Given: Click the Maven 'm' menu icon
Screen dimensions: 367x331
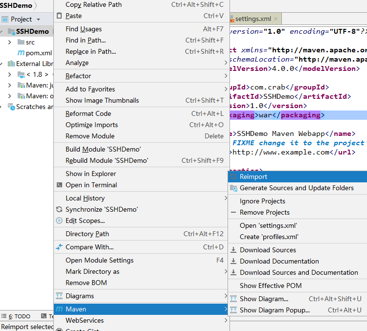Looking at the screenshot, I should pos(59,309).
